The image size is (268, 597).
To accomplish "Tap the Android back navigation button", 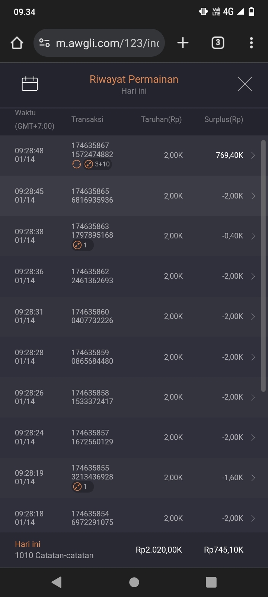I will (57, 582).
